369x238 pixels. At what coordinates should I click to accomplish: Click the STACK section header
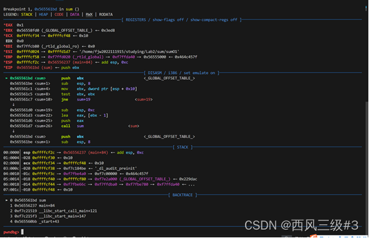[x=182, y=147]
